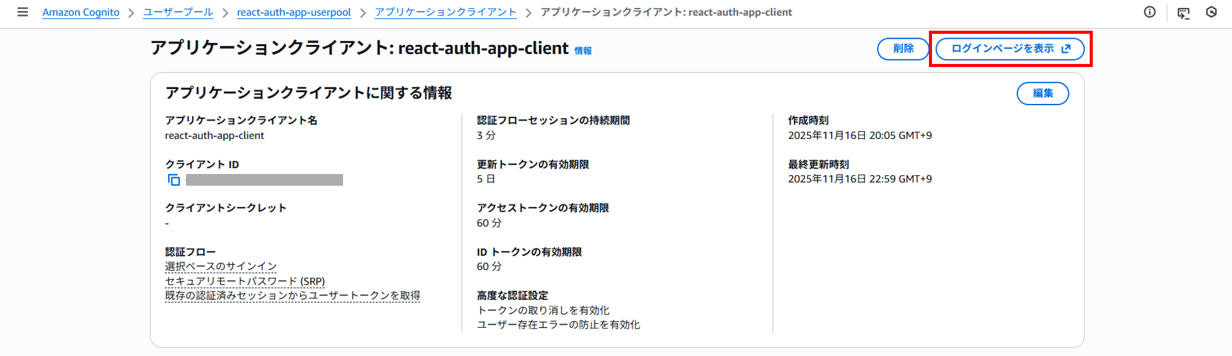Go to Amazon Cognito breadcrumb link
The width and height of the screenshot is (1232, 356).
pyautogui.click(x=81, y=12)
